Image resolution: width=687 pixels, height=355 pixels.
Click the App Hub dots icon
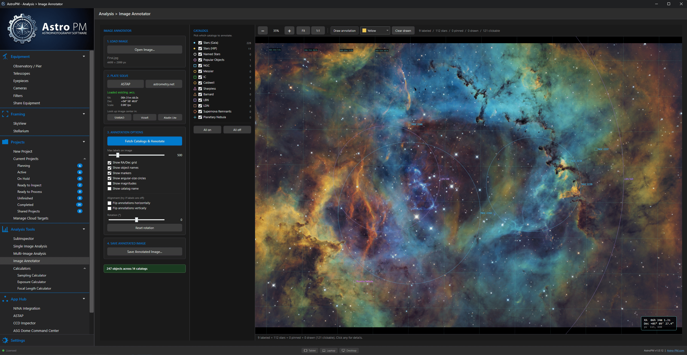(x=5, y=299)
